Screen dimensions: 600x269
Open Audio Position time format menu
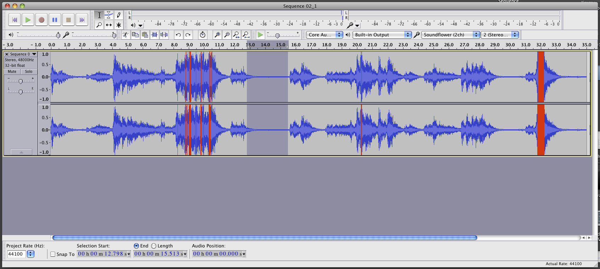click(x=244, y=254)
